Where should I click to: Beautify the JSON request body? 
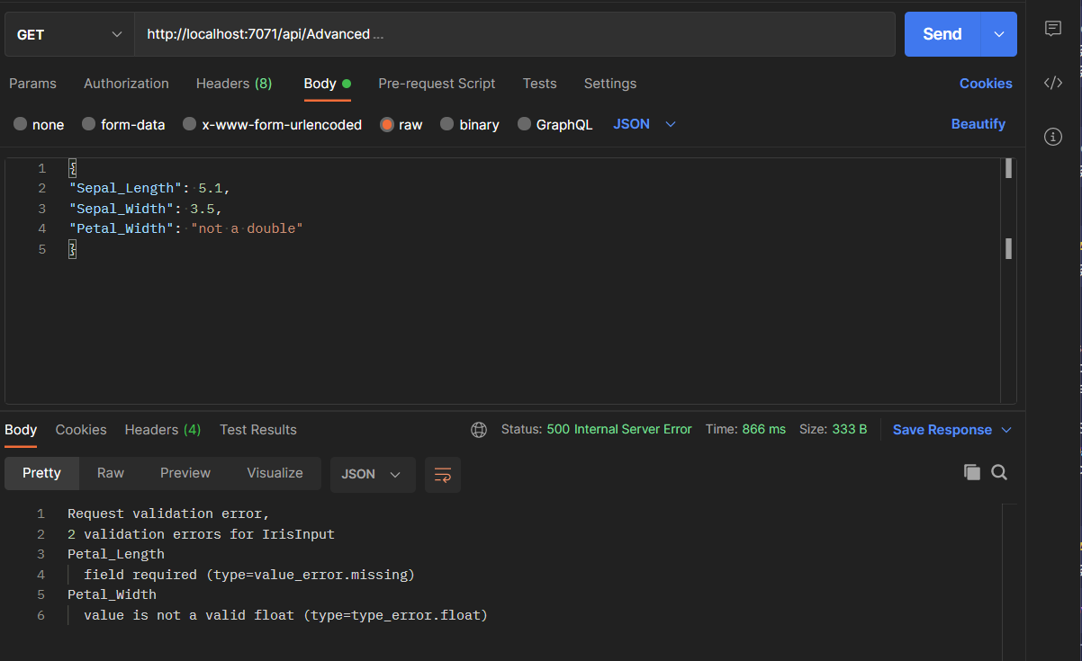tap(978, 123)
